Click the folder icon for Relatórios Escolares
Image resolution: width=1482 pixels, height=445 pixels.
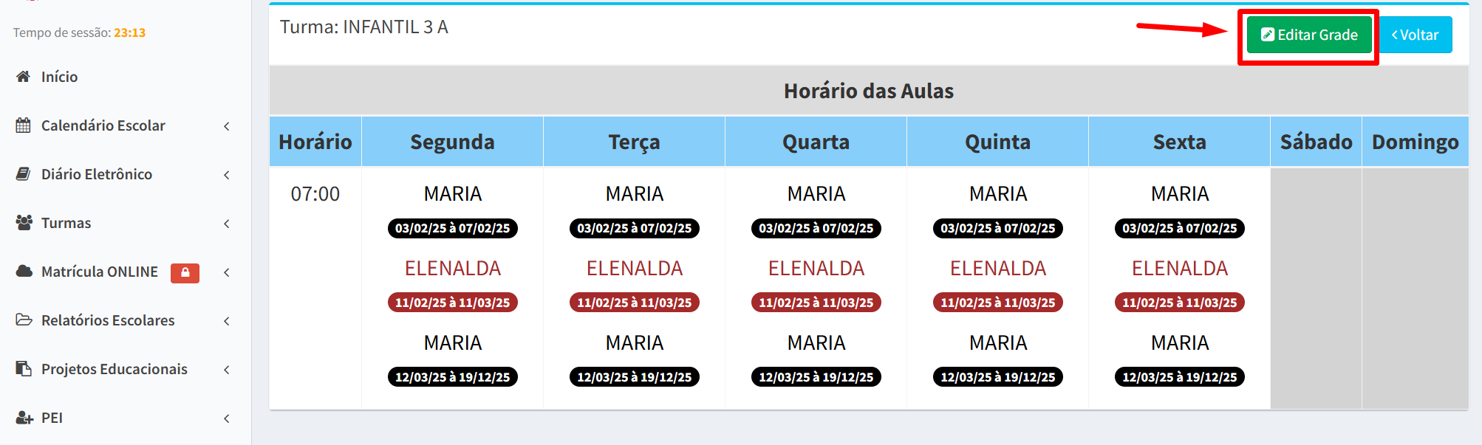24,320
